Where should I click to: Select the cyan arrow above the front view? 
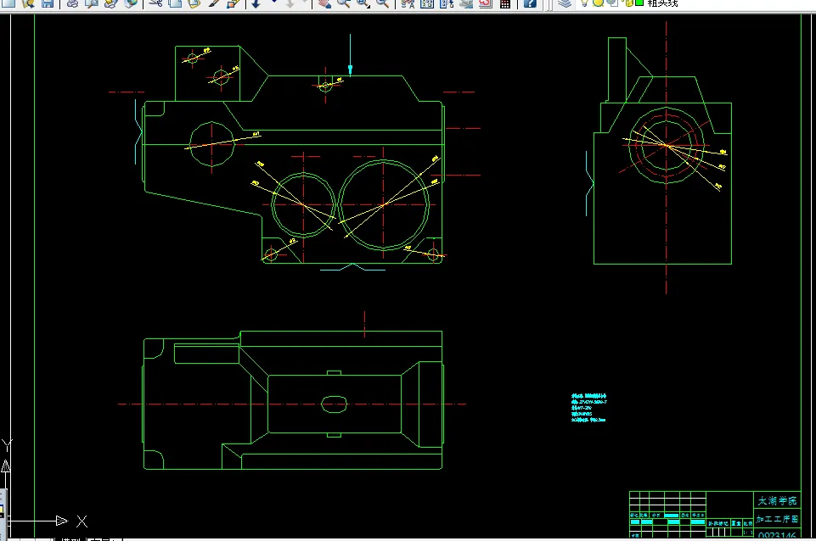350,55
